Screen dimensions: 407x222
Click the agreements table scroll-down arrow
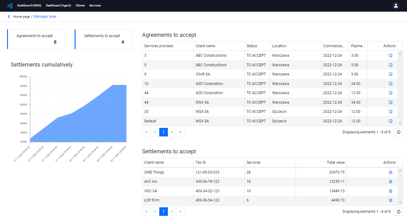point(400,123)
